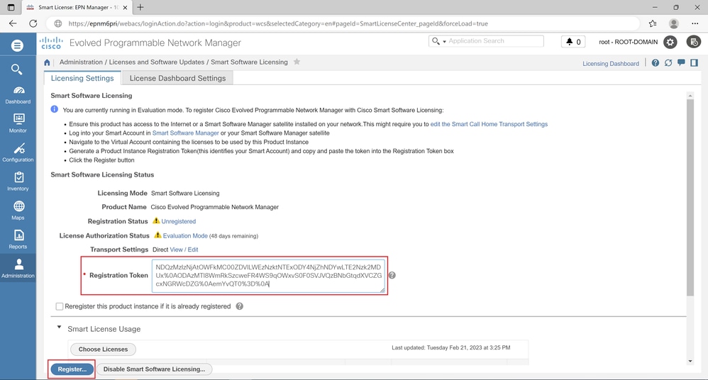Reload the browser page

click(33, 23)
